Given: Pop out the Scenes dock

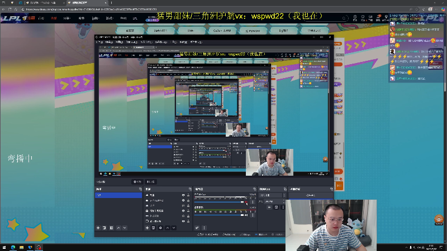Looking at the screenshot, I should 140,189.
